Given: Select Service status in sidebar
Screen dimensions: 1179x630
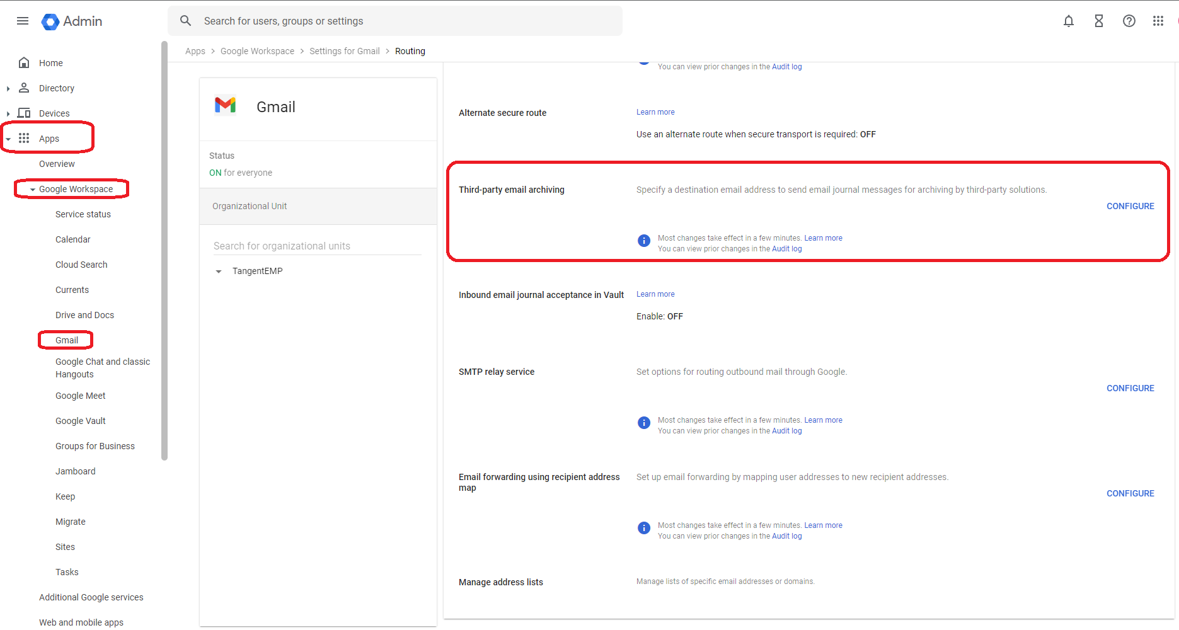Looking at the screenshot, I should pos(83,214).
